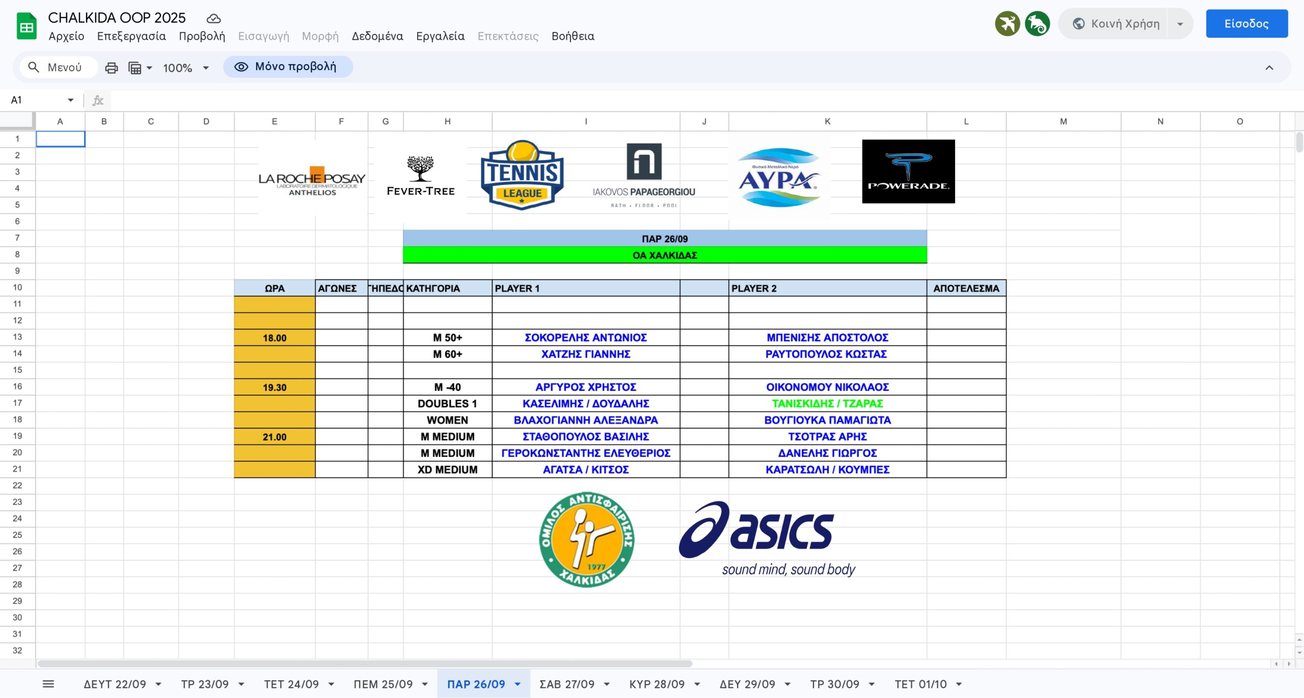Click the anonymous bird avatar icon
The width and height of the screenshot is (1304, 698).
[1008, 23]
